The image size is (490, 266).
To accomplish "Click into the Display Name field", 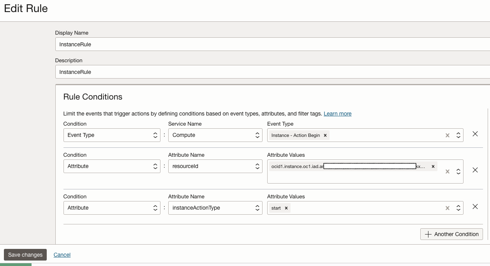I will tap(273, 44).
